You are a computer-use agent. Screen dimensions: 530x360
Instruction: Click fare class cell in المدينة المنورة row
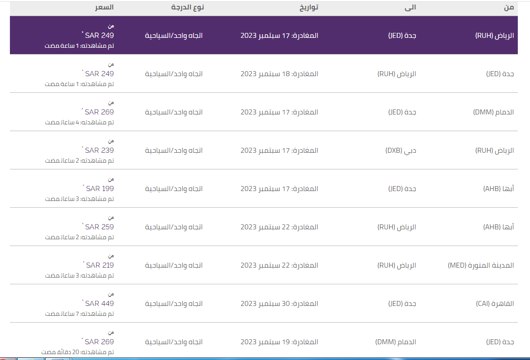174,265
